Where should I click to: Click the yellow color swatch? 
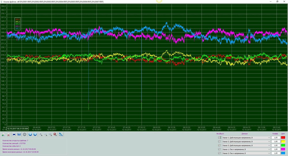click(283, 142)
